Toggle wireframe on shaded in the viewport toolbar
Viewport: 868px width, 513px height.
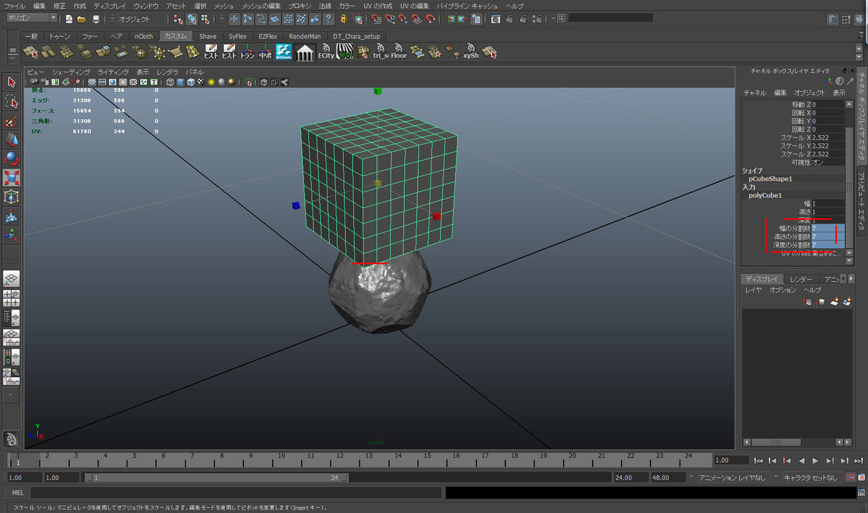(191, 82)
